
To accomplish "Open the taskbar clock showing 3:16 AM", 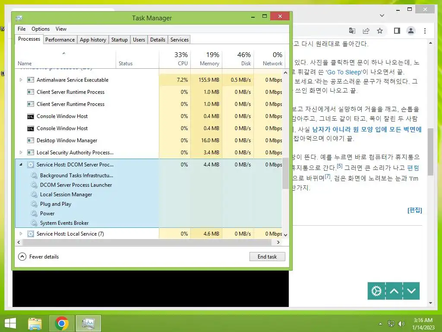I will (423, 324).
